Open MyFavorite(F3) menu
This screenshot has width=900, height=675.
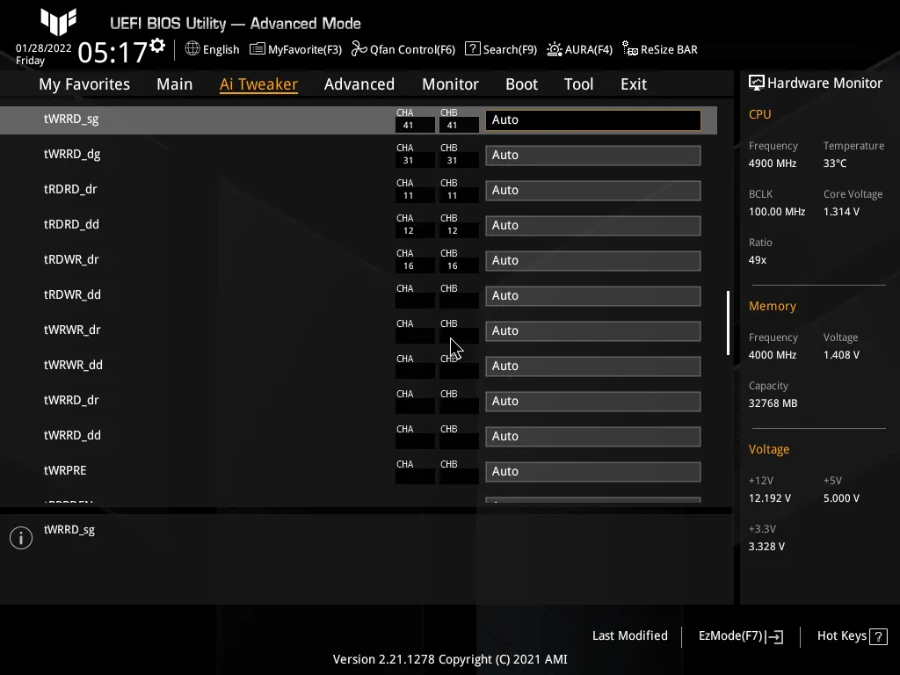(305, 49)
